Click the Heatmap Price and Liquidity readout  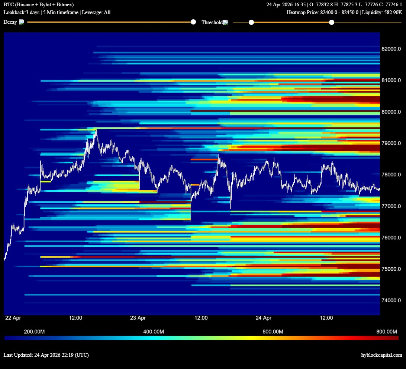[x=344, y=12]
